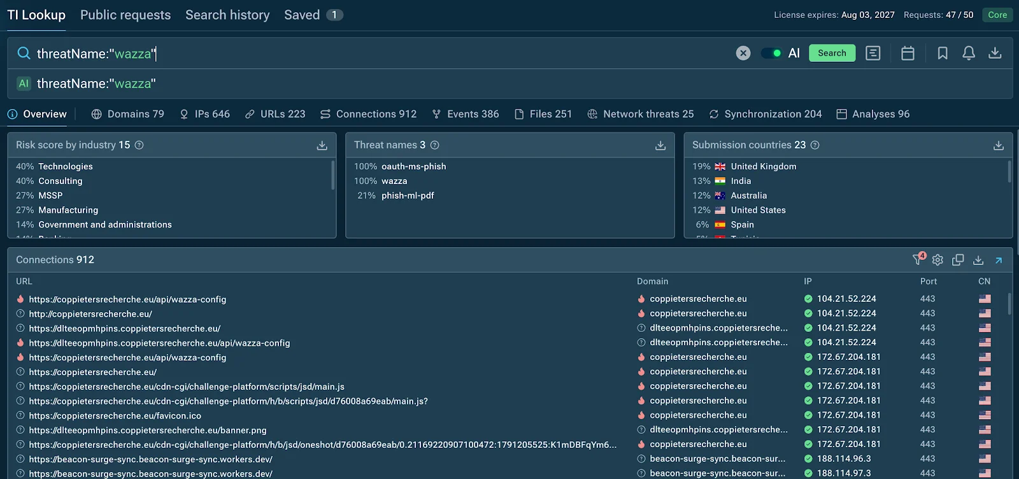
Task: Open the Domains 79 tab
Action: click(x=128, y=114)
